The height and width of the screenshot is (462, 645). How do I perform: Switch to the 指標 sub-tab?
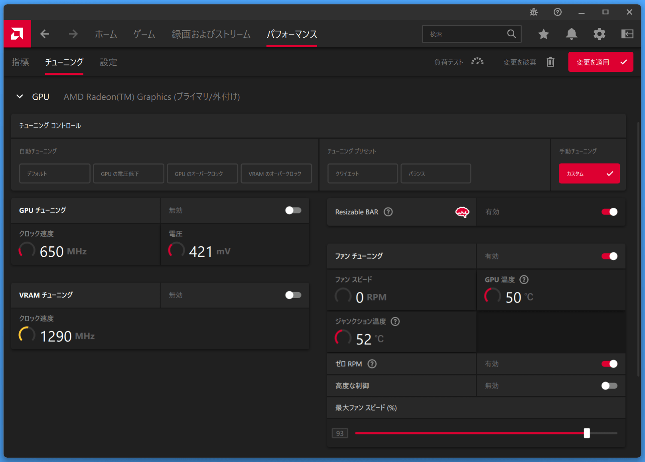(20, 62)
